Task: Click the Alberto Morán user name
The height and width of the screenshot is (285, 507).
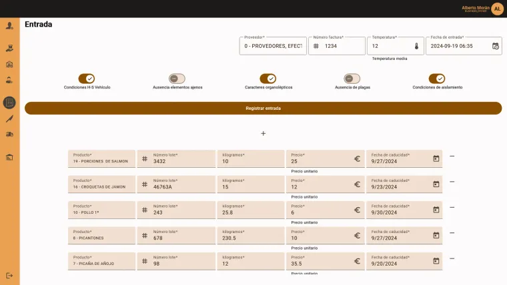Action: [x=476, y=8]
